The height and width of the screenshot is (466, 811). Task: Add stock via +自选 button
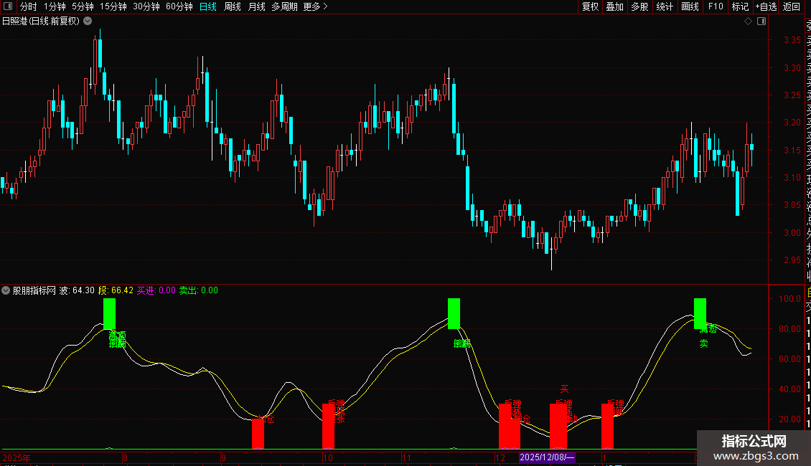(766, 6)
